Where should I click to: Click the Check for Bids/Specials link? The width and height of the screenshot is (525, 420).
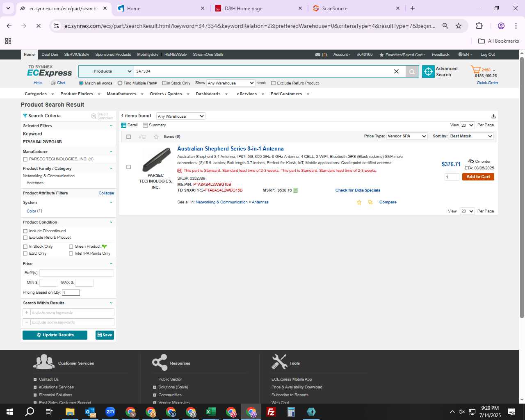pyautogui.click(x=358, y=190)
